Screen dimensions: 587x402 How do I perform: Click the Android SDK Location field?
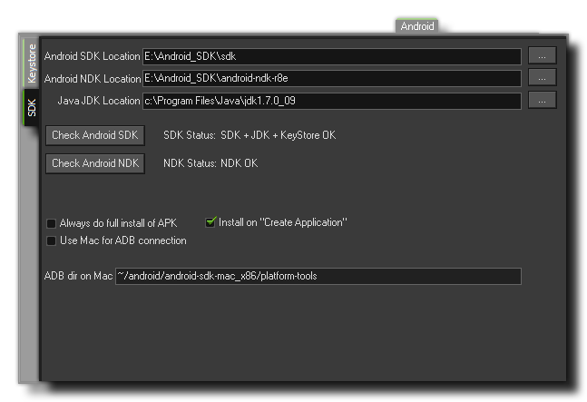click(x=332, y=56)
